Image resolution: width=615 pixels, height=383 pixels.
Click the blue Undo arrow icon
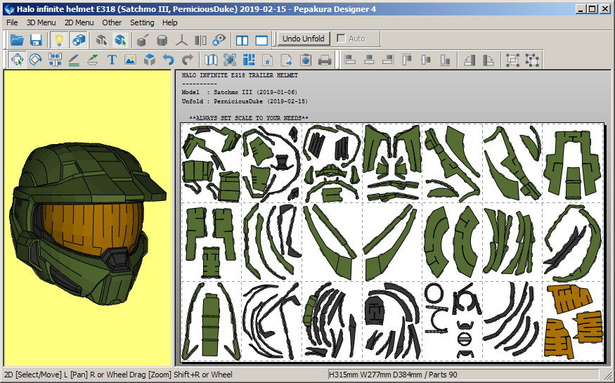pos(169,60)
